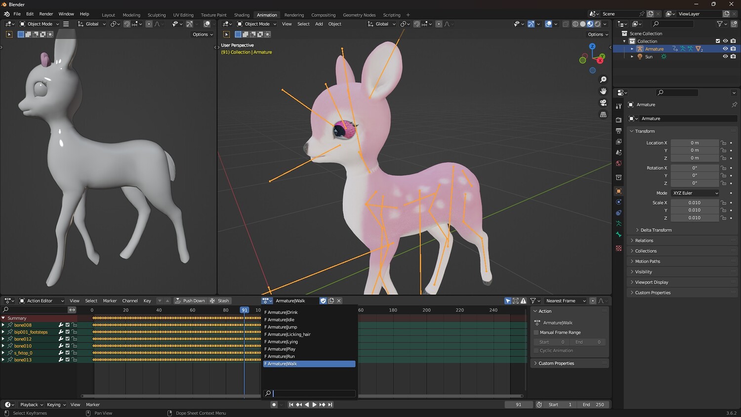Toggle auto keying record button
Image resolution: width=741 pixels, height=417 pixels.
point(274,405)
